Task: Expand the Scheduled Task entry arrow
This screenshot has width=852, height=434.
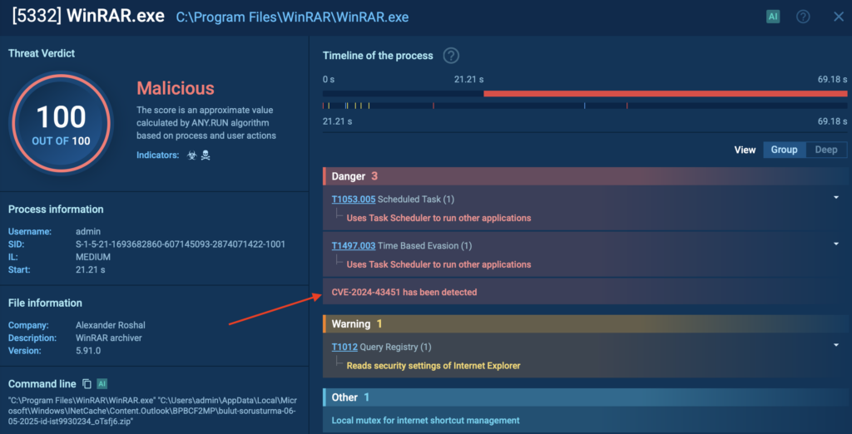Action: (x=836, y=197)
